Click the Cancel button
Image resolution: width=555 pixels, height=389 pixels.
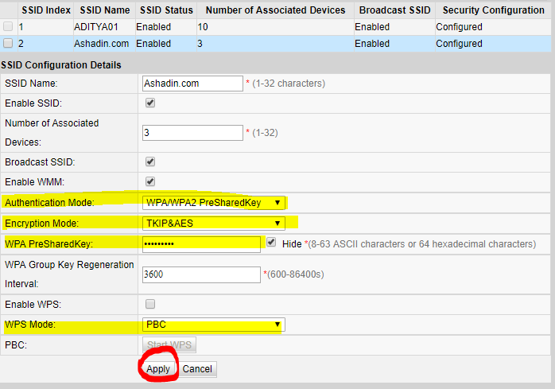click(x=197, y=369)
